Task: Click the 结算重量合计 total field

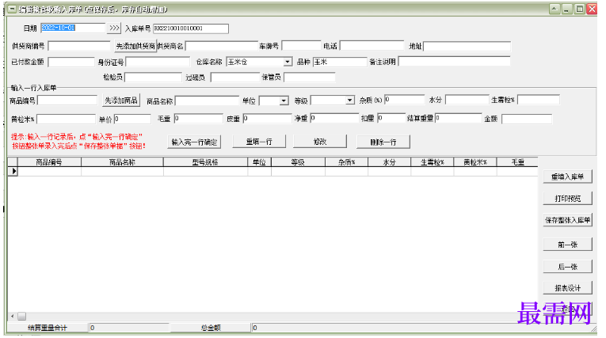Action: tap(129, 328)
